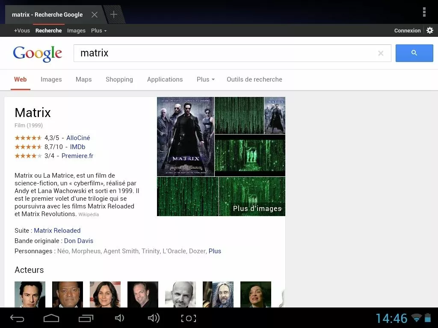The image size is (438, 328).
Task: Expand the Plus dropdown beside Applications
Action: pos(206,79)
